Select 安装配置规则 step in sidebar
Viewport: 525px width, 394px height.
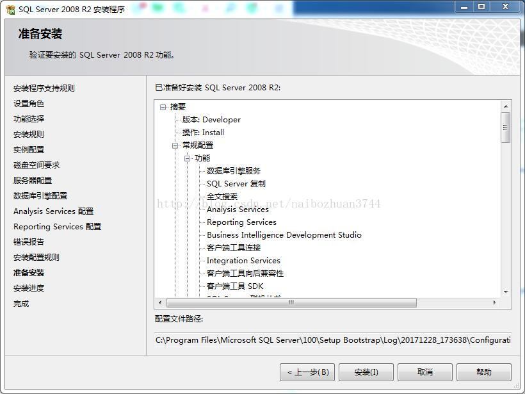(x=36, y=258)
